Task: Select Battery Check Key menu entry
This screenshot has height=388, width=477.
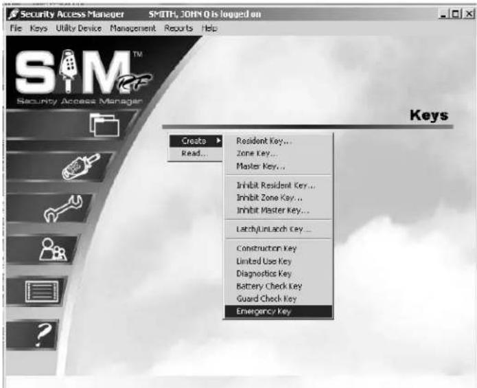Action: coord(279,286)
